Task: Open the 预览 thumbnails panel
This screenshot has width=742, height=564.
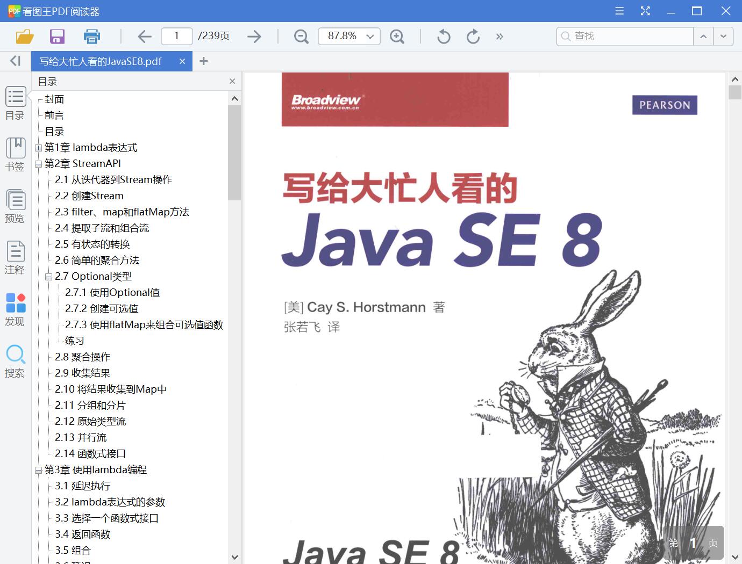Action: pos(15,207)
